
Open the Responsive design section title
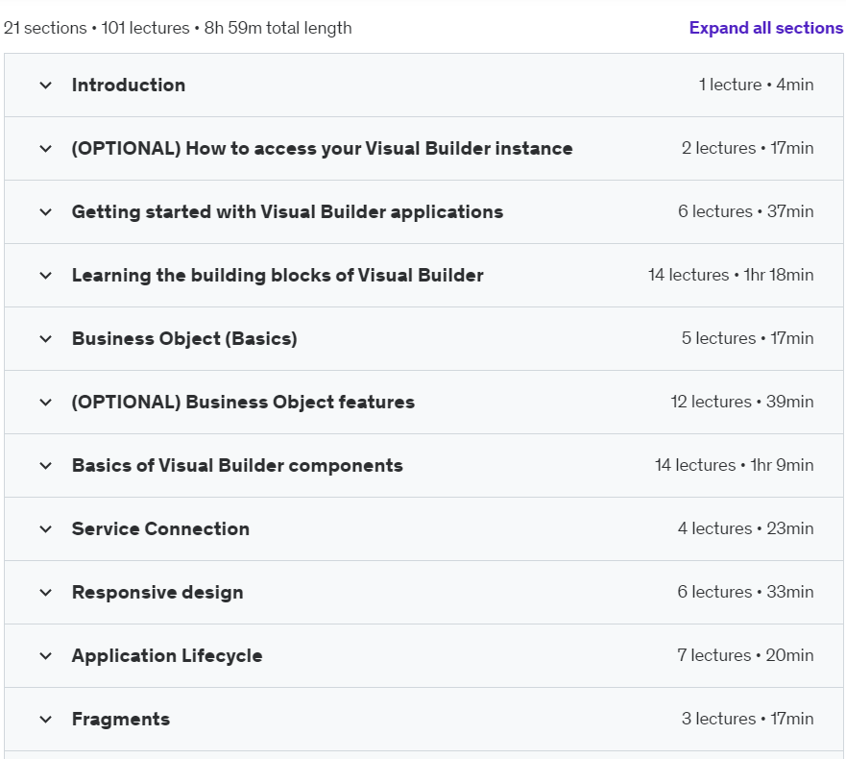157,592
